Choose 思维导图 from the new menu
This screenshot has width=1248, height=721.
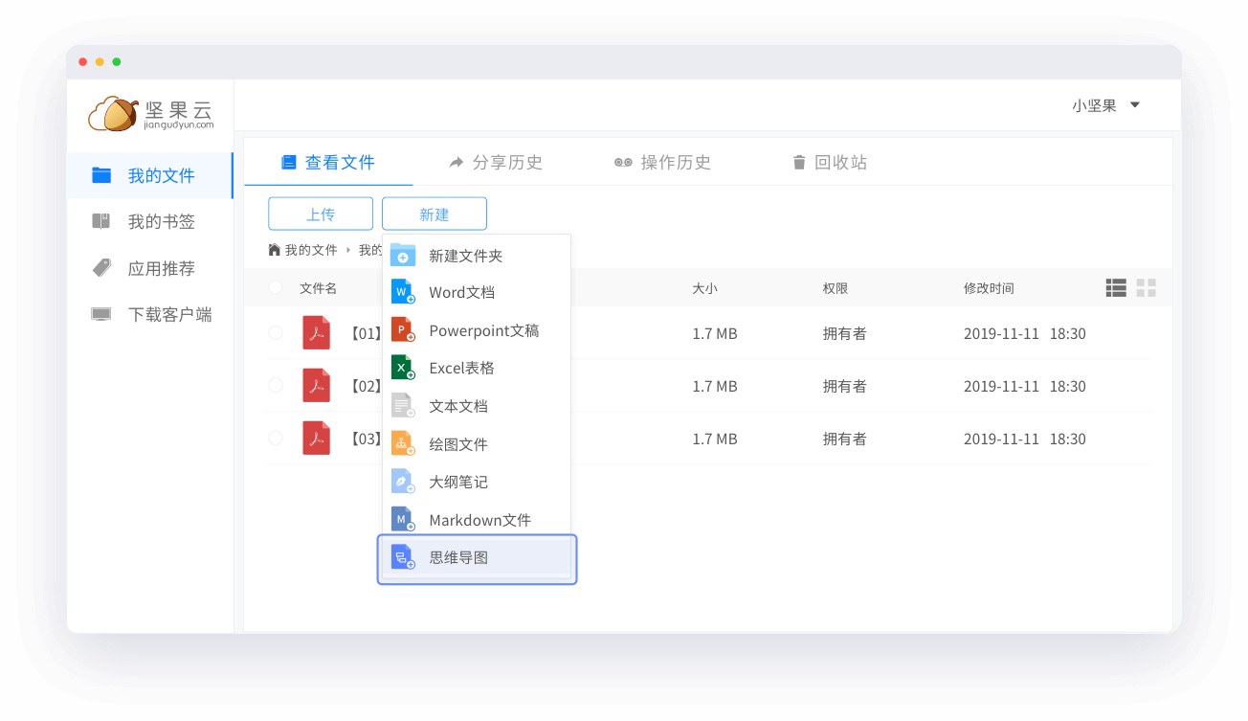[x=458, y=558]
